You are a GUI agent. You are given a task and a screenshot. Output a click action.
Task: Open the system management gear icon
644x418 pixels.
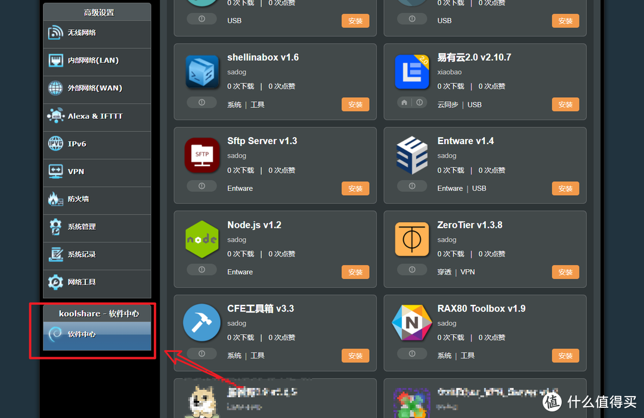[55, 226]
